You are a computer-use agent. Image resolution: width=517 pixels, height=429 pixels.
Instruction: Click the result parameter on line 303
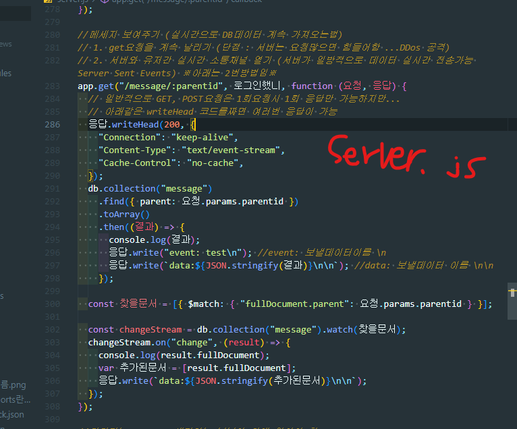tap(244, 343)
